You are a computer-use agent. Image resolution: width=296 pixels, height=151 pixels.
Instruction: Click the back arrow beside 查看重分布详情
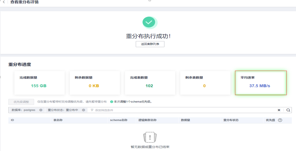click(x=4, y=2)
